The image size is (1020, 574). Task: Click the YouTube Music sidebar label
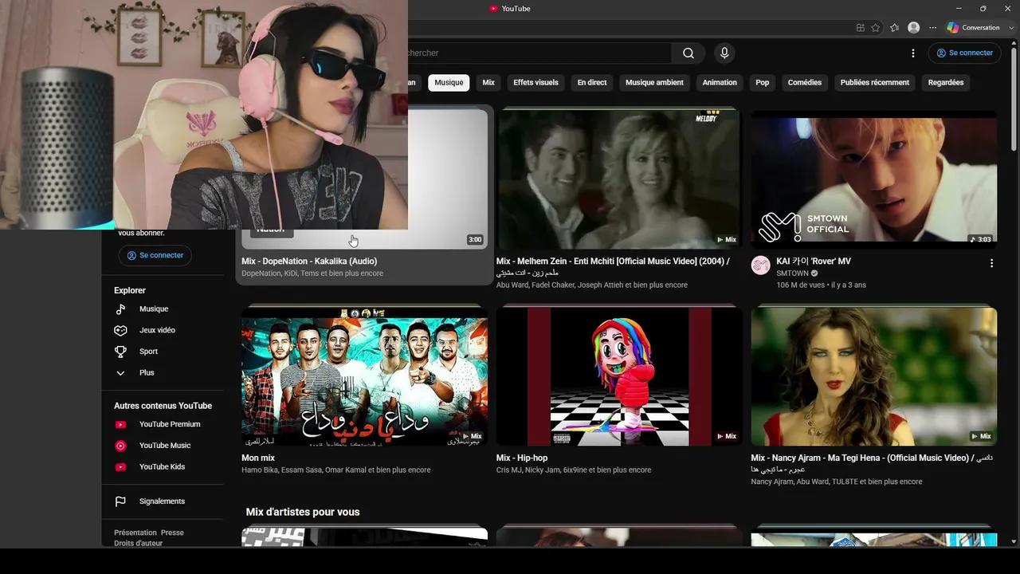165,446
